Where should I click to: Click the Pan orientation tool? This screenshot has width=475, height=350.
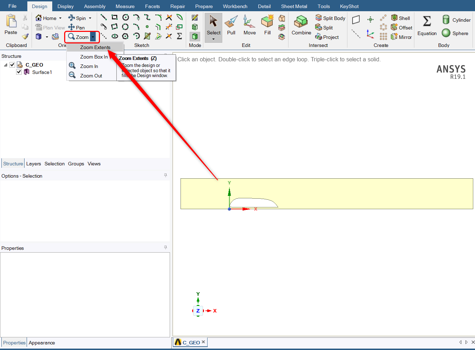pyautogui.click(x=76, y=27)
